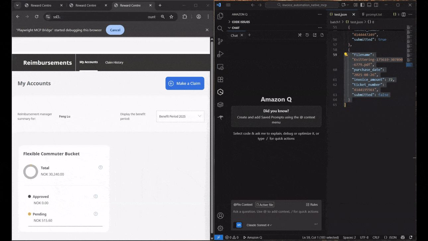Image resolution: width=428 pixels, height=241 pixels.
Task: Switch to the Claim History tab
Action: (114, 62)
